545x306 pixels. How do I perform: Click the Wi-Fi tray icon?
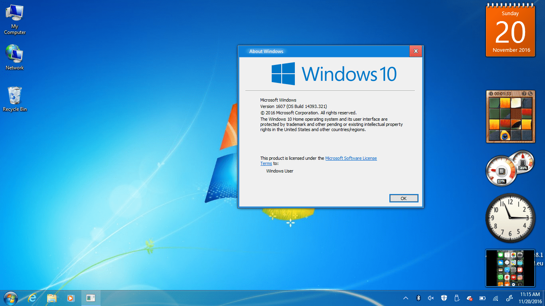pyautogui.click(x=496, y=298)
